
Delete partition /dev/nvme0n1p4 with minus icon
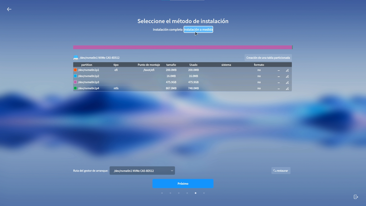click(x=278, y=88)
